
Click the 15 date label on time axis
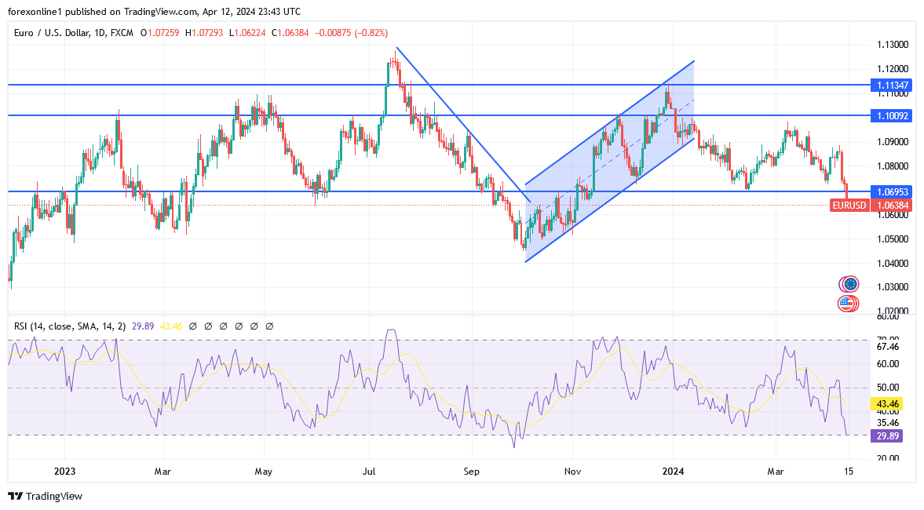849,472
